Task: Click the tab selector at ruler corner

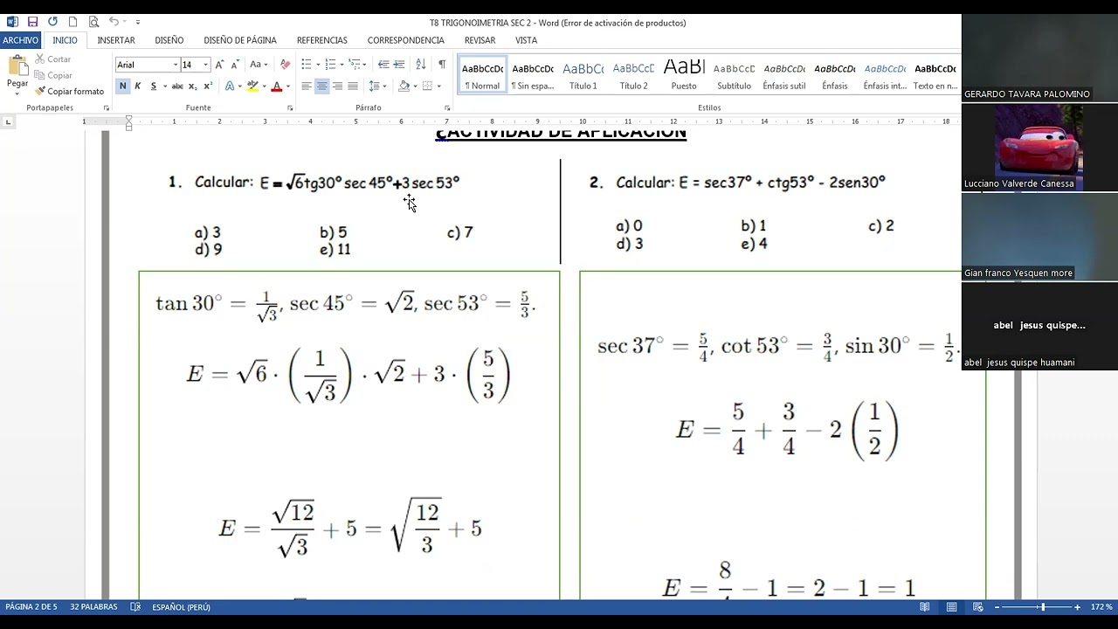Action: [x=8, y=121]
